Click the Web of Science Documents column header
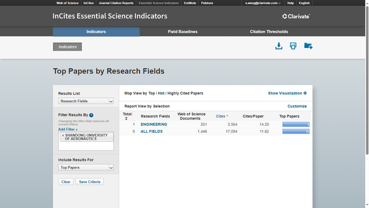 [x=191, y=116]
